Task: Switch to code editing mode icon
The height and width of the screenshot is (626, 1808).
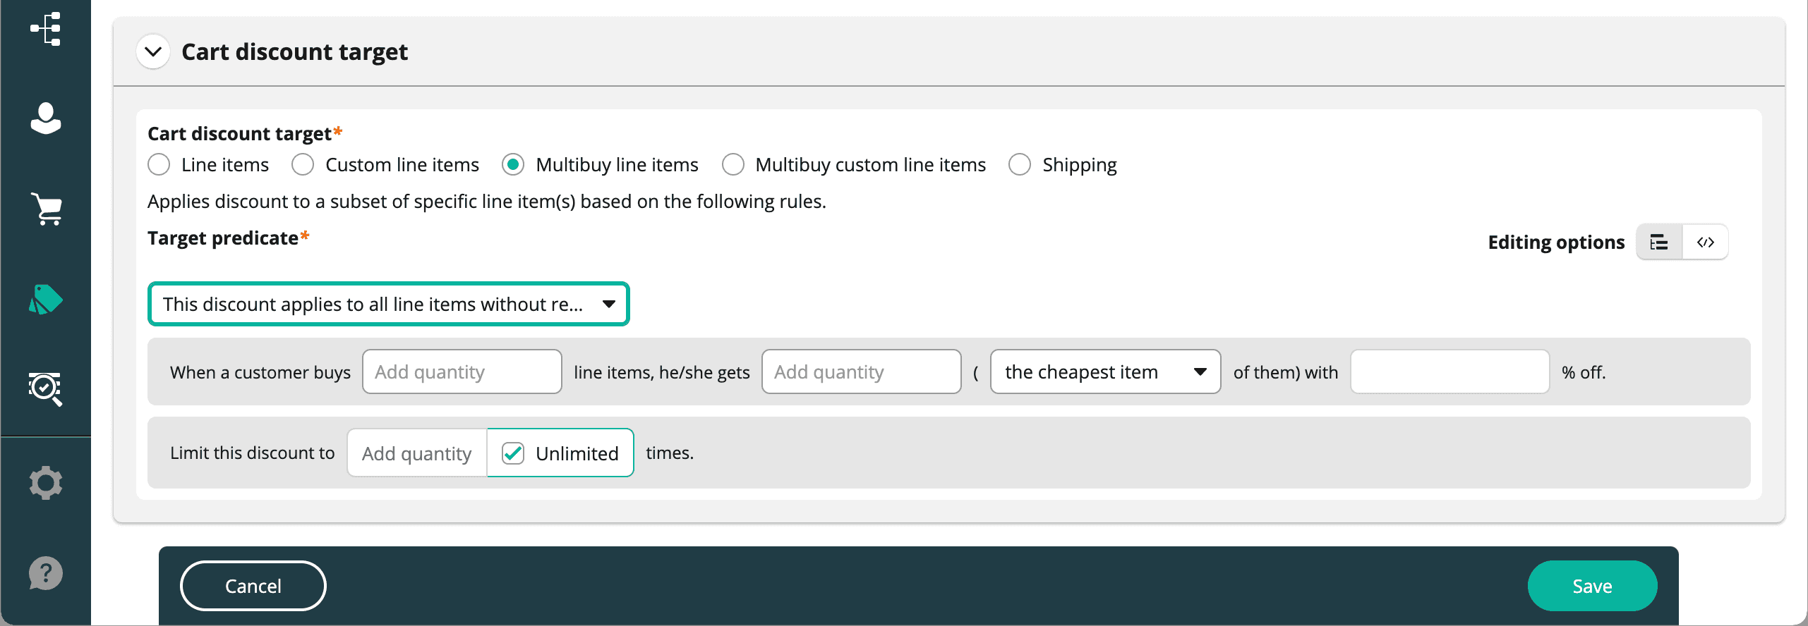Action: tap(1706, 243)
